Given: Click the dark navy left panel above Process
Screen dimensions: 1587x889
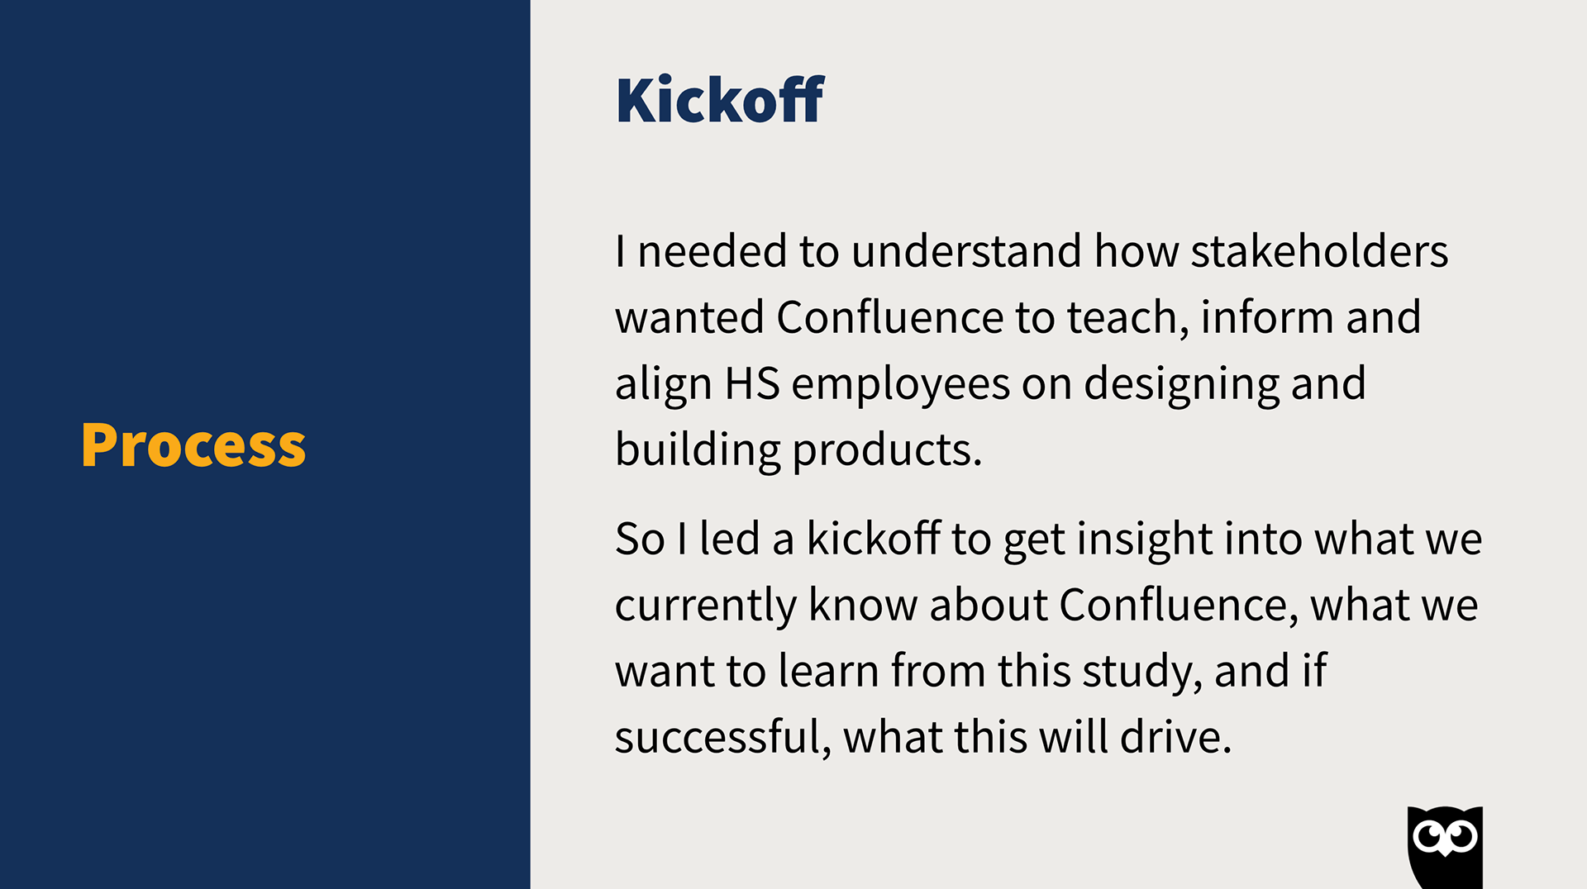Looking at the screenshot, I should coord(264,207).
